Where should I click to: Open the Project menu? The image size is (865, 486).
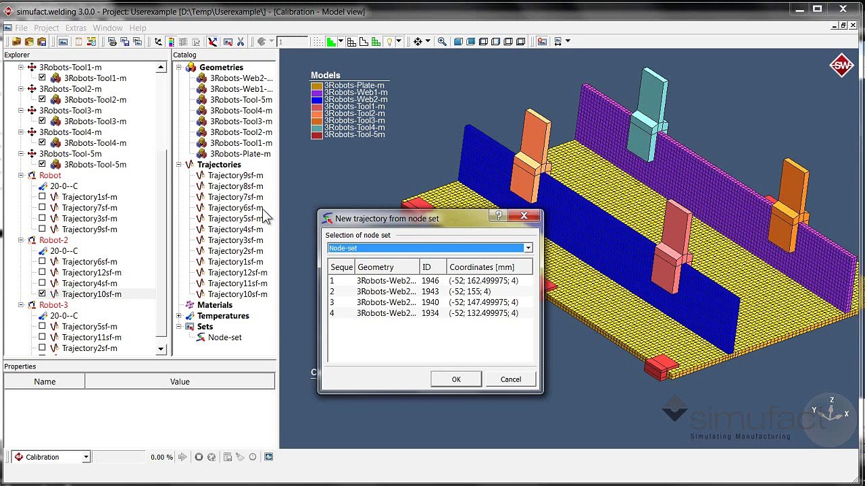point(47,28)
